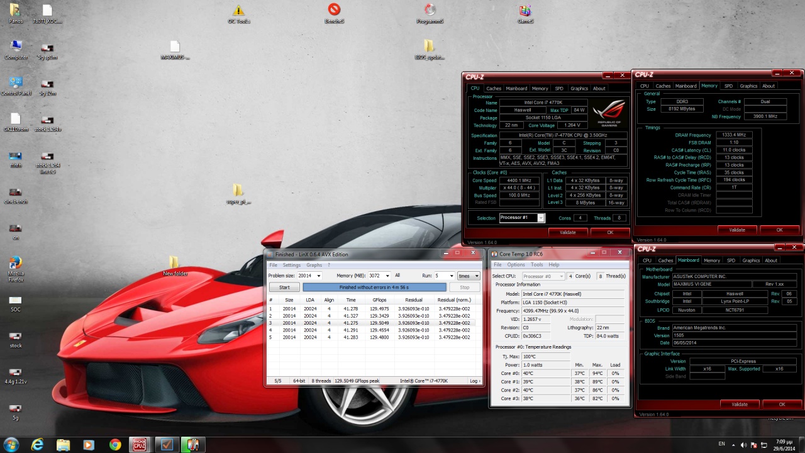The image size is (805, 453).
Task: Select the BIOS update folder on desktop
Action: 429,50
